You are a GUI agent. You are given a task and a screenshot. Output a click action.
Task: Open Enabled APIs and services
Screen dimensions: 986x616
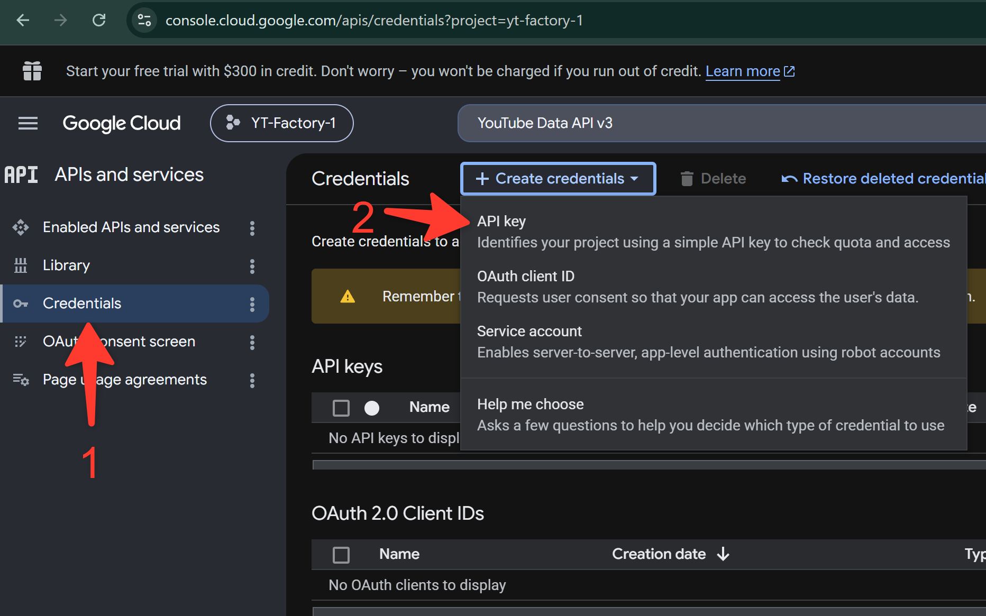tap(131, 227)
